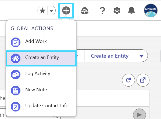Open the favorites list dropdown arrow
The width and height of the screenshot is (161, 119).
(51, 10)
